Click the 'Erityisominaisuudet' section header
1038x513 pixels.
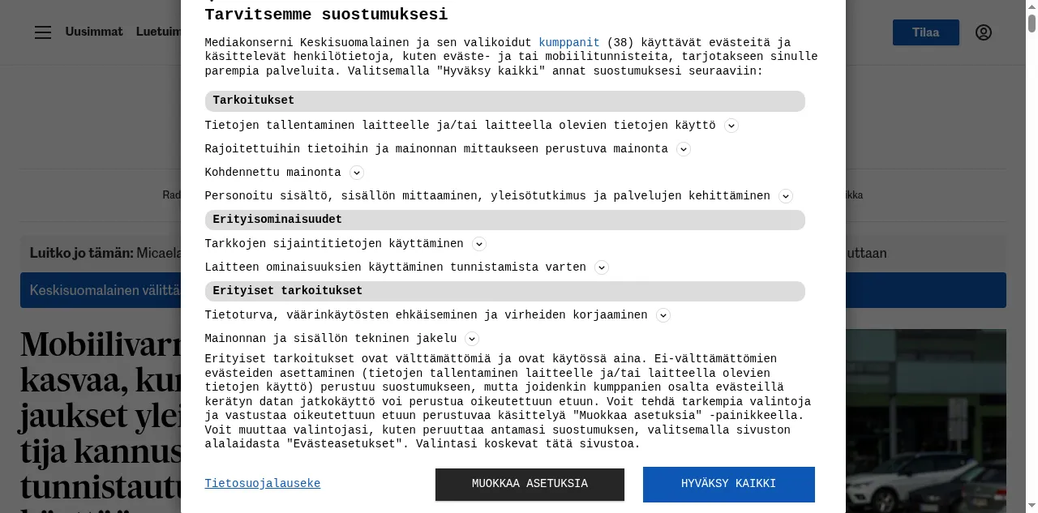point(504,220)
